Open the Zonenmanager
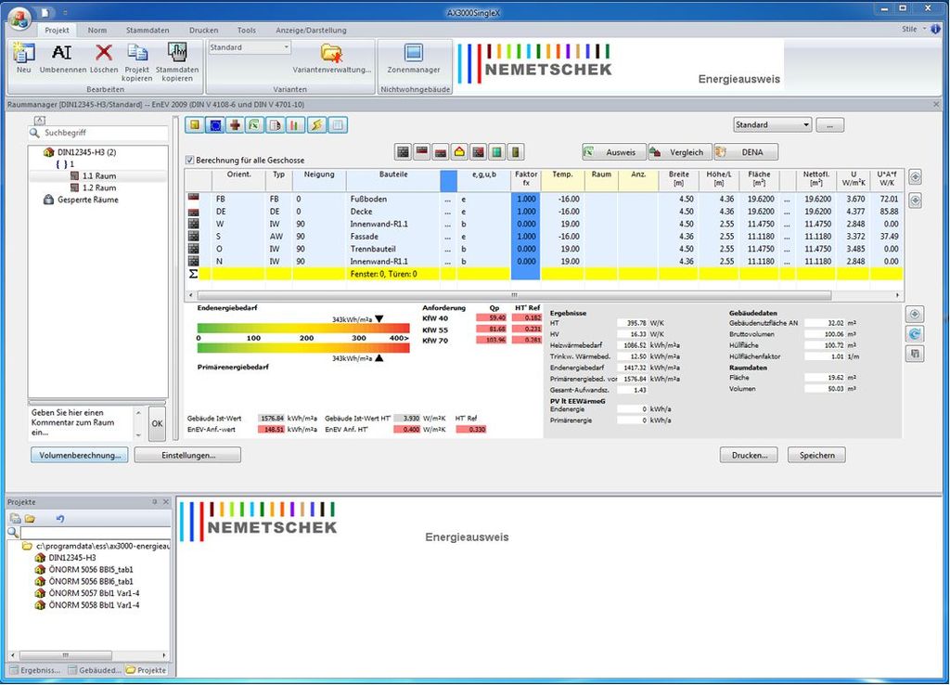950x685 pixels. [413, 53]
